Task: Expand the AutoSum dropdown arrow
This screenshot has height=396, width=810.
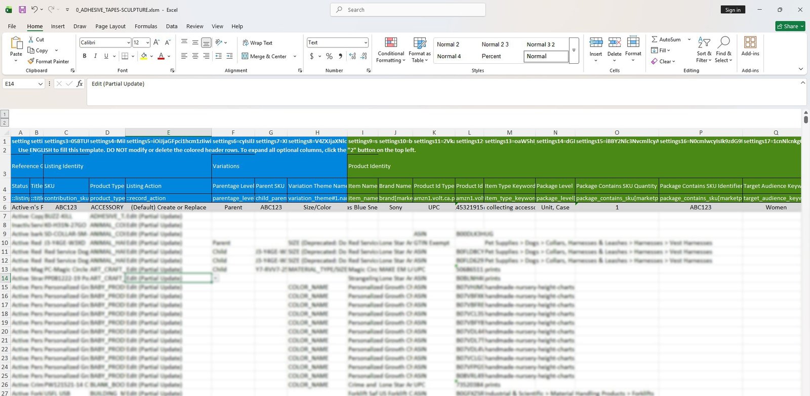Action: pyautogui.click(x=689, y=39)
